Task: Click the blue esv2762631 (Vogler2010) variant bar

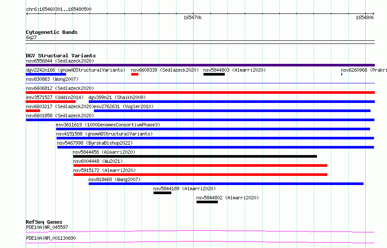Action: point(232,111)
